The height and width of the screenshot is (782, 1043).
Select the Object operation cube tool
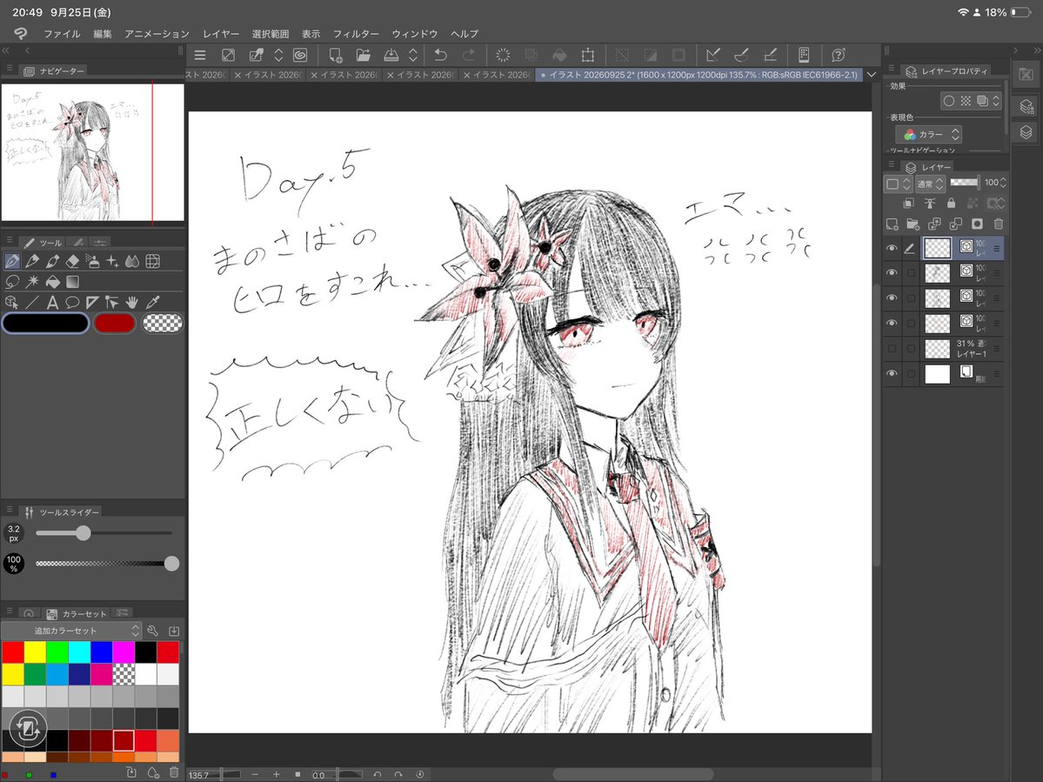pos(12,303)
